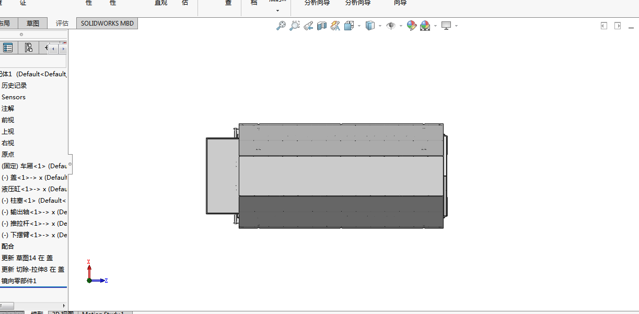
Task: Select the (固定) 车厢<1> component
Action: pyautogui.click(x=33, y=166)
